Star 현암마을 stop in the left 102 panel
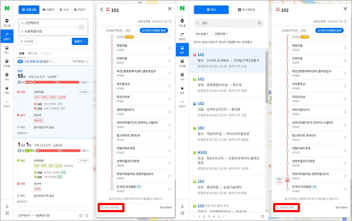The height and width of the screenshot is (221, 352). [169, 48]
